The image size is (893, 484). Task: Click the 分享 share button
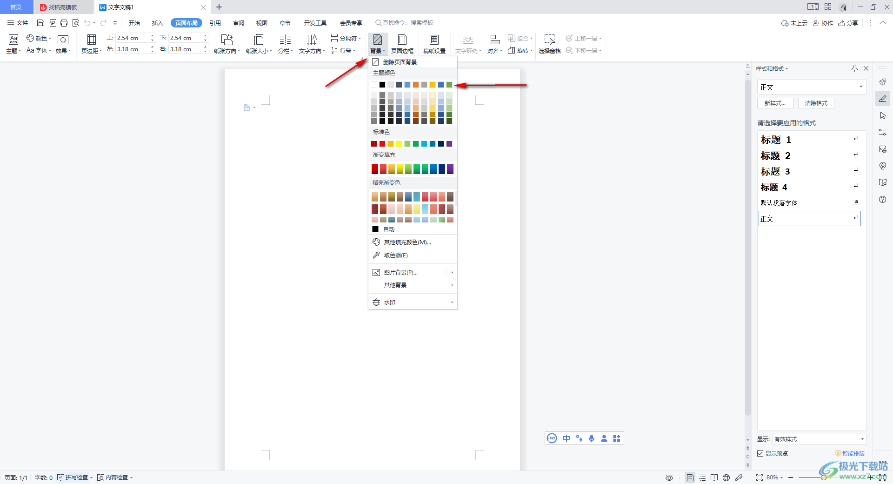[848, 23]
